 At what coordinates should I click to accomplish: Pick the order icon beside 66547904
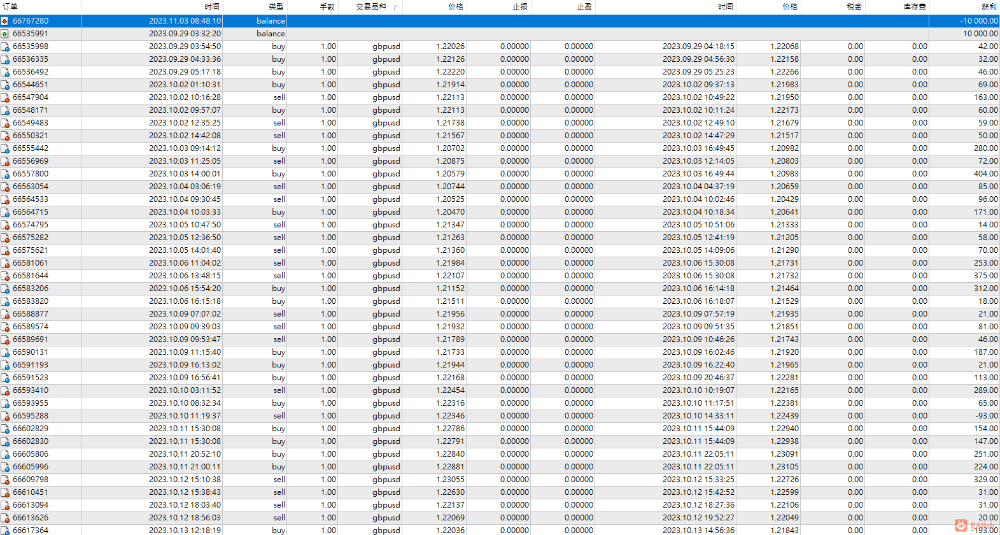(x=4, y=97)
